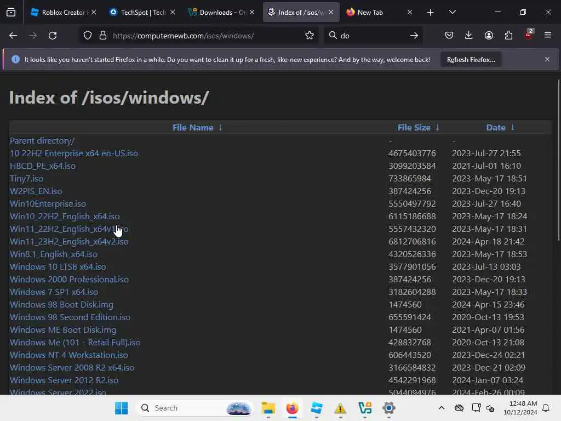Click the page vertical scrollbar
The width and height of the screenshot is (561, 421).
(558, 160)
